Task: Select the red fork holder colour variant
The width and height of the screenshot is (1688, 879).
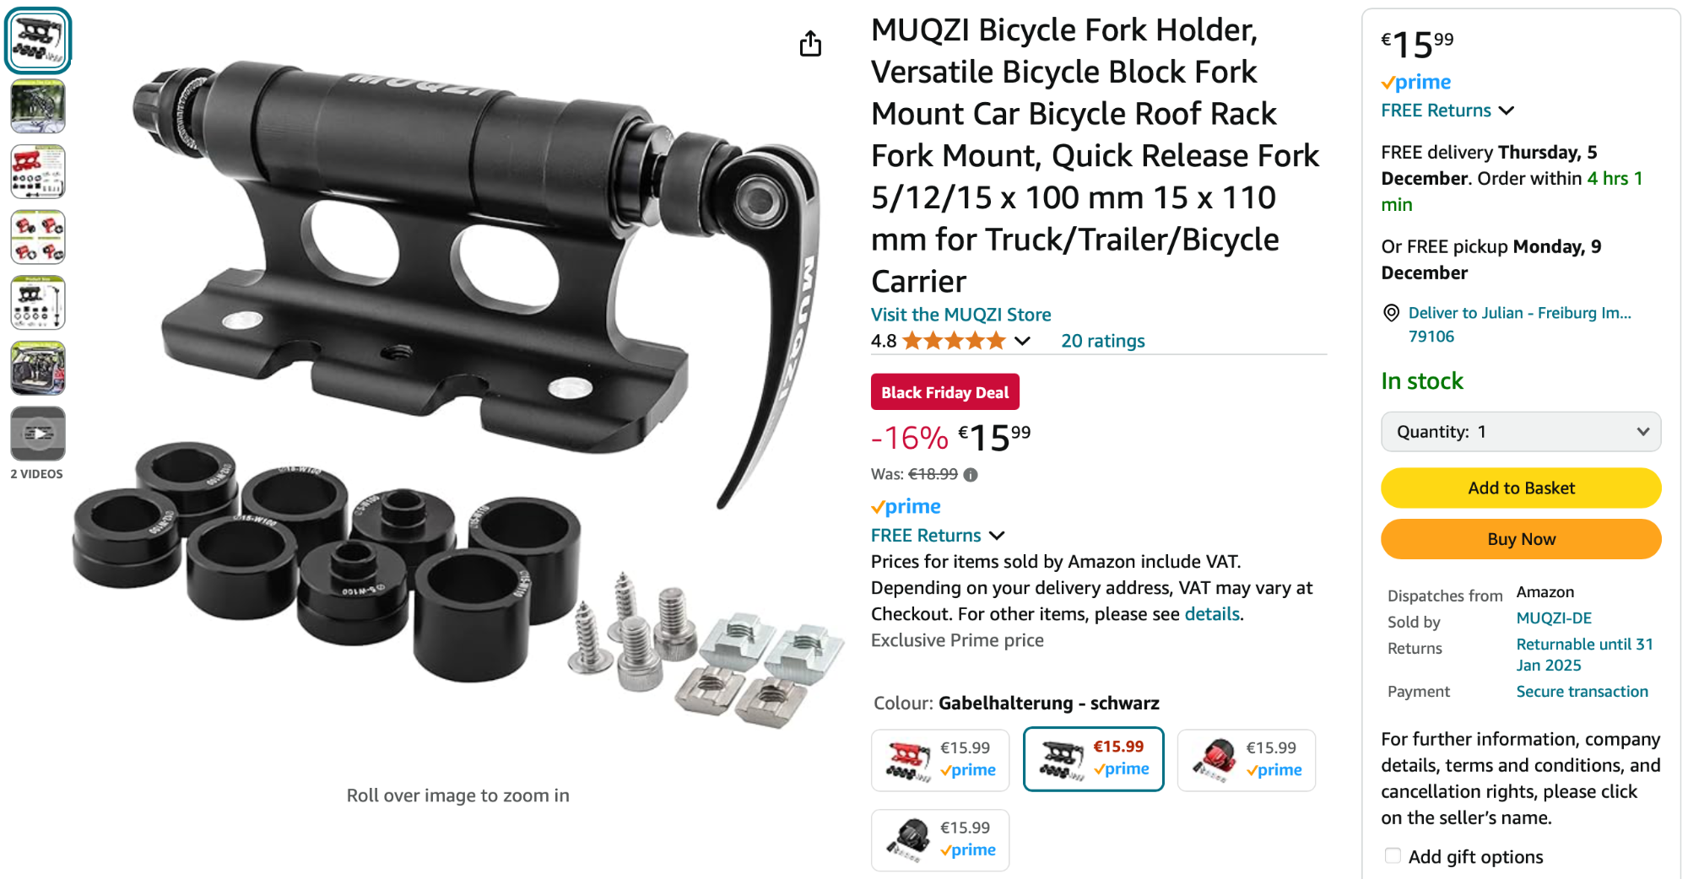Action: 940,760
